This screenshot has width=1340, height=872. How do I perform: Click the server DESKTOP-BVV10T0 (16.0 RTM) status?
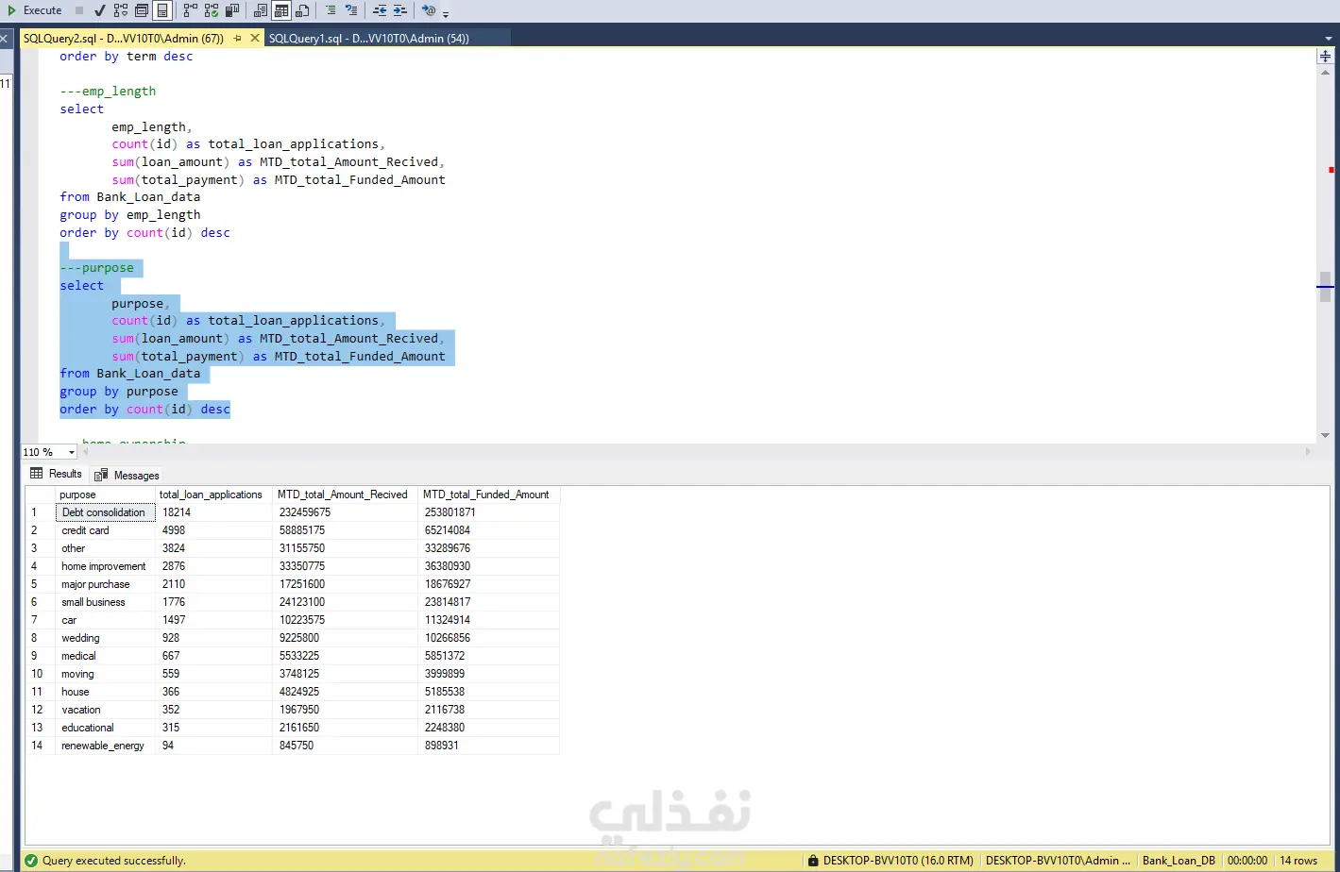[891, 861]
